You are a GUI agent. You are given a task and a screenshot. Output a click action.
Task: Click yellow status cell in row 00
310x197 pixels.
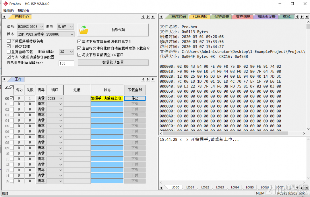107,98
